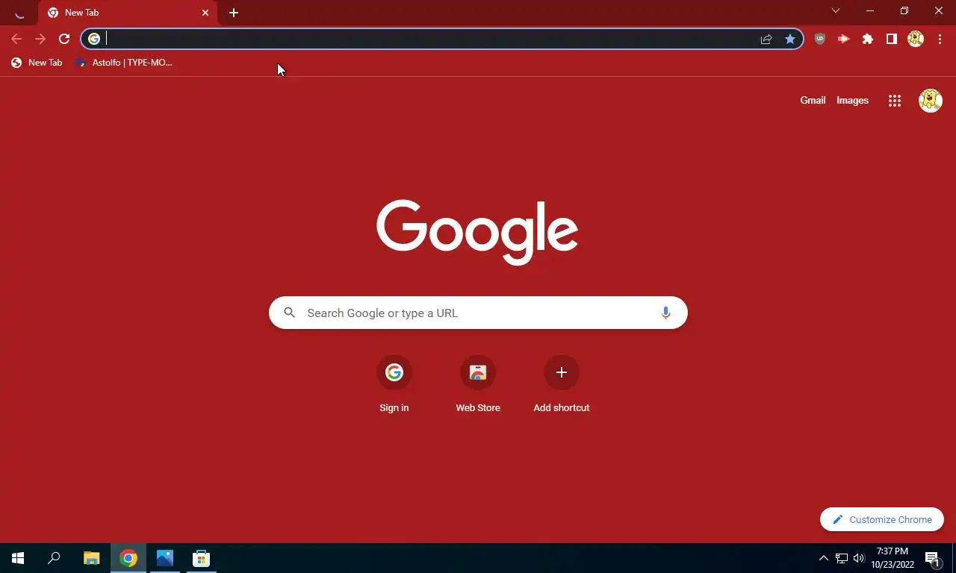Share this page icon in address bar
Viewport: 956px width, 573px height.
click(x=766, y=39)
